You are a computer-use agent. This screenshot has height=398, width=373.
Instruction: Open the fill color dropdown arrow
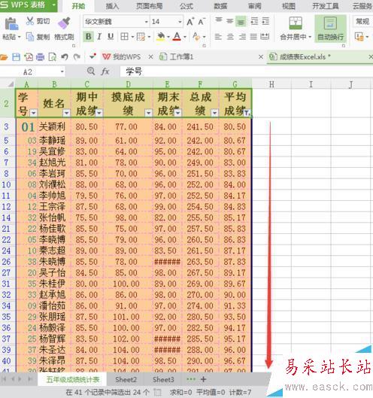pos(168,37)
